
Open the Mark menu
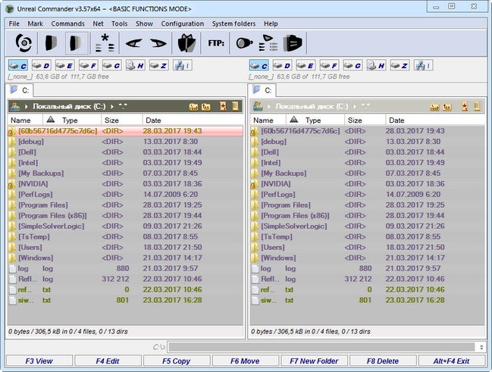pos(35,23)
